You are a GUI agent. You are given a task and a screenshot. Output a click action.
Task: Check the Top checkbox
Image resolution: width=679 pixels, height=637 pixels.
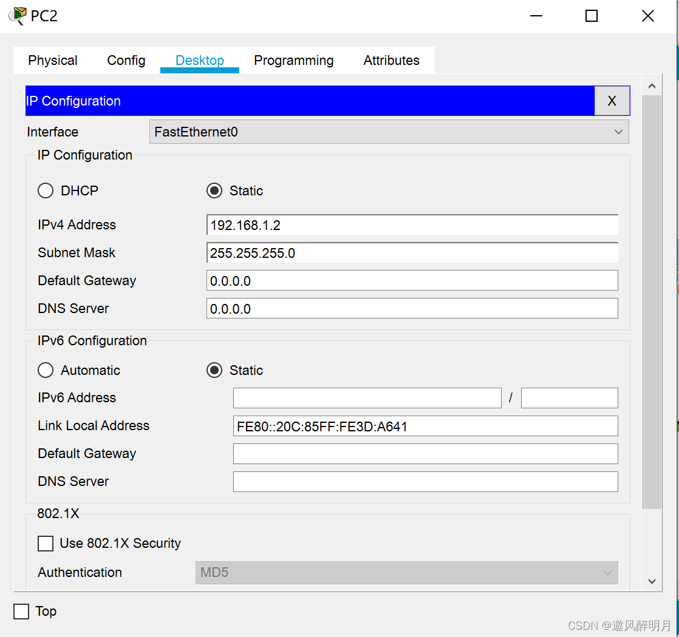21,612
